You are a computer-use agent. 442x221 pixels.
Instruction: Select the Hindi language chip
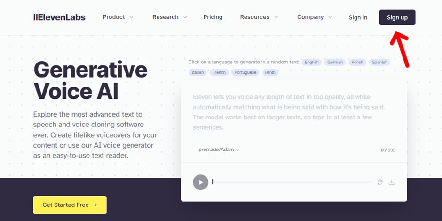(270, 72)
